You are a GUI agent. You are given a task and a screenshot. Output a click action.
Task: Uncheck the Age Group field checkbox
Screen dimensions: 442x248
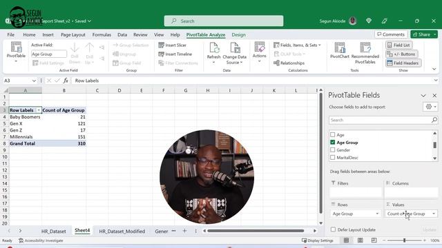point(333,143)
